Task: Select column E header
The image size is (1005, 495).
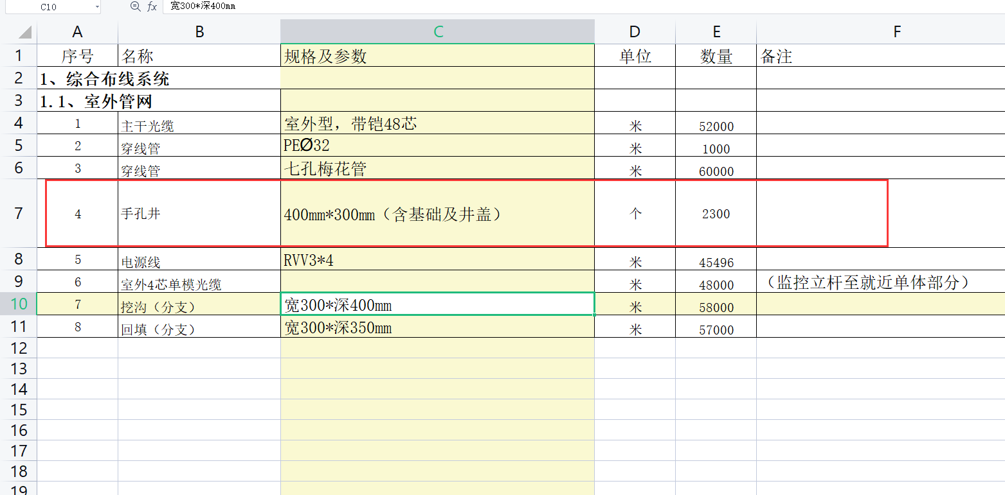Action: tap(716, 31)
